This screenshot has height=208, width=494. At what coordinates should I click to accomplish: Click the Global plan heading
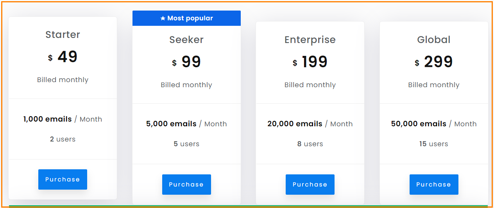(434, 39)
